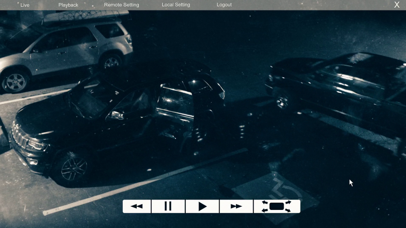Viewport: 406px width, 228px height.
Task: Click the handicap parking symbol in the footage
Action: (286, 190)
